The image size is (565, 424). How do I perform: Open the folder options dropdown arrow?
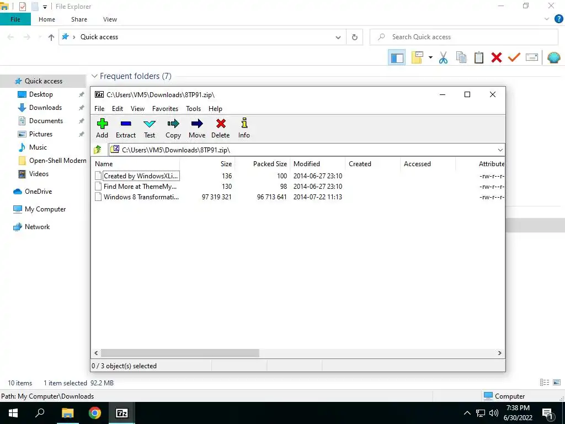point(430,57)
